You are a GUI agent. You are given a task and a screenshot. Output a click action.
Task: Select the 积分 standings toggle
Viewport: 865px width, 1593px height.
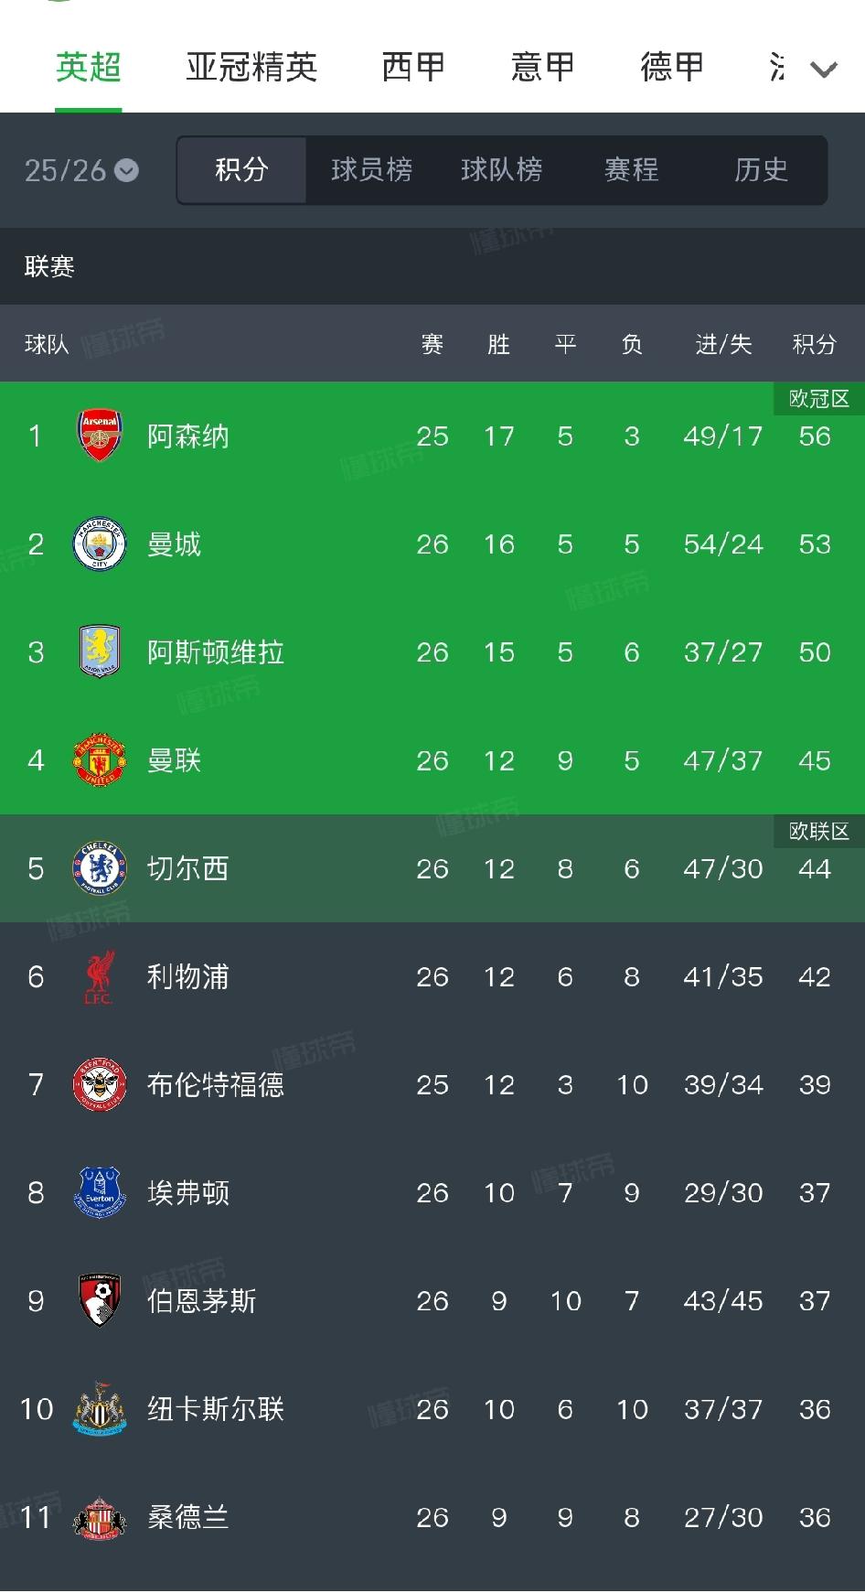[241, 170]
